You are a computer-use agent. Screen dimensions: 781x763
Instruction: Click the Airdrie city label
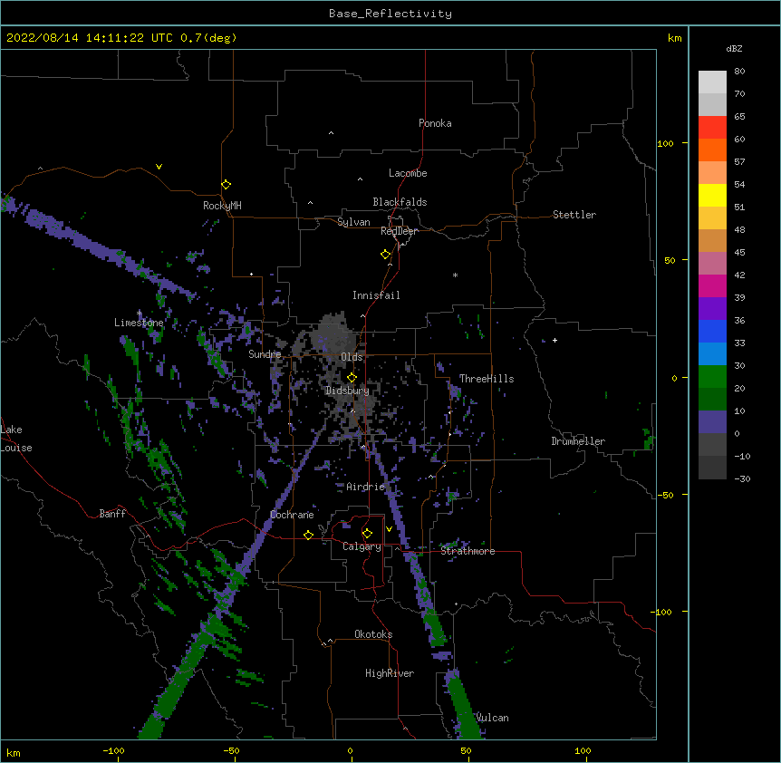pos(366,487)
